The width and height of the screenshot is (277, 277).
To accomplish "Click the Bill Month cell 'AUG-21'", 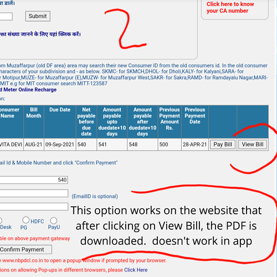I will tap(34, 145).
